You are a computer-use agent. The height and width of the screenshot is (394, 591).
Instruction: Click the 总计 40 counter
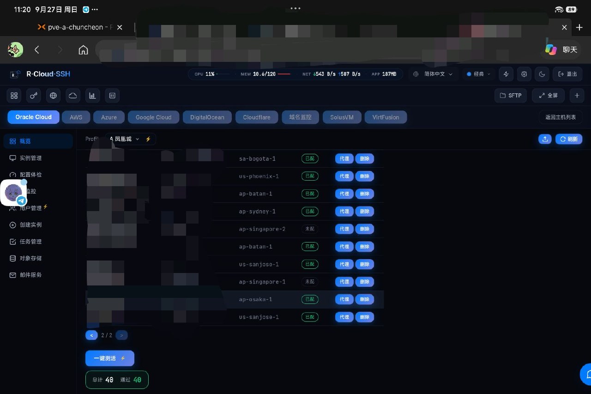103,380
